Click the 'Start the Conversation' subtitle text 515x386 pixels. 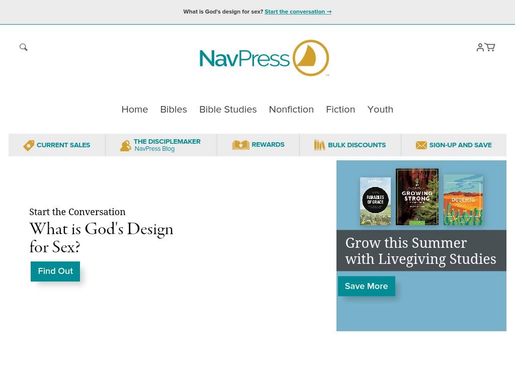(x=77, y=212)
